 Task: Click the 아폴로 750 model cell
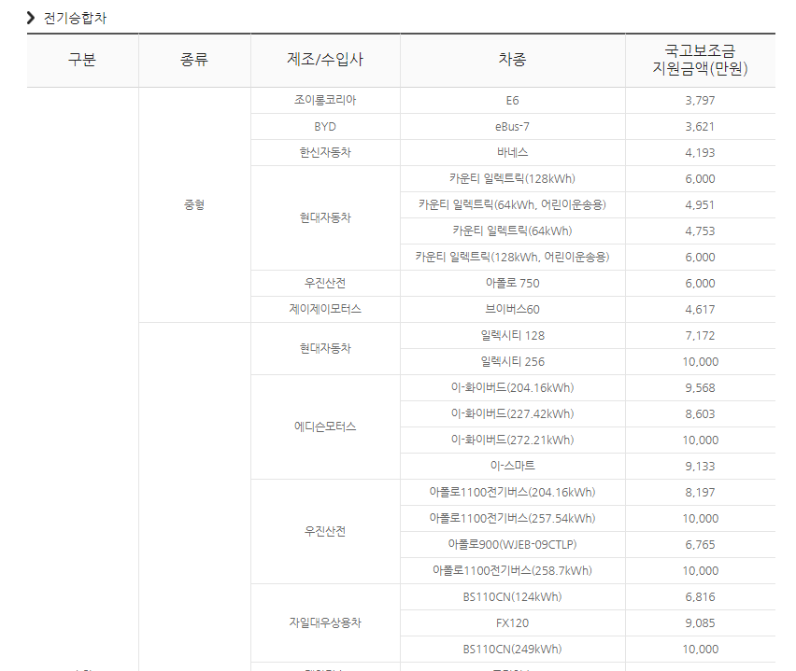[x=512, y=284]
